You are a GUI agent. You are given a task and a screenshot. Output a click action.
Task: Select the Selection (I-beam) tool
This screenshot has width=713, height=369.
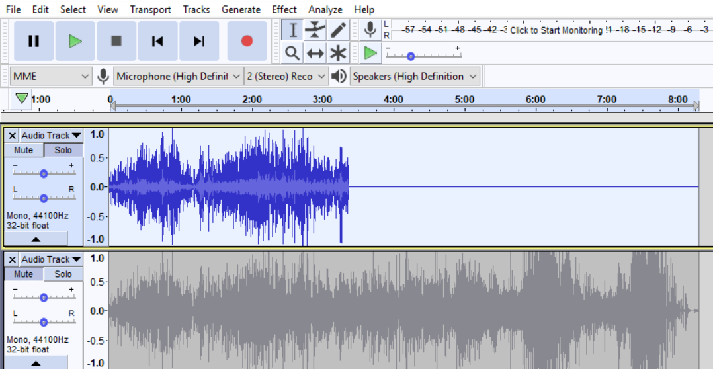292,30
